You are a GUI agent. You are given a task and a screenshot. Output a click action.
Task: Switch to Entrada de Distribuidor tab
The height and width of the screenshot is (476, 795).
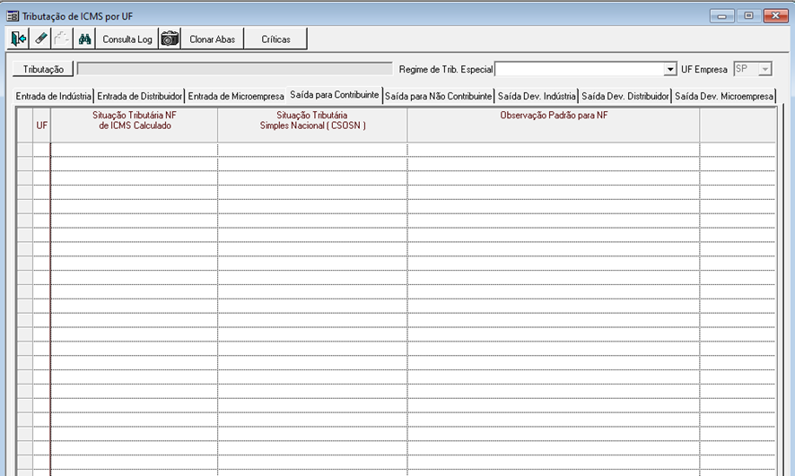[x=139, y=96]
